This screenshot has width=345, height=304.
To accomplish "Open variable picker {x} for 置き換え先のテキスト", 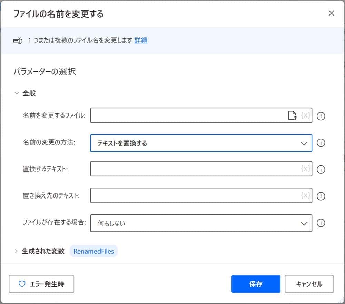I will (x=305, y=196).
